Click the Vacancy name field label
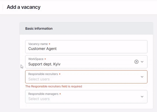Viewport: 157px width, 112px height. click(x=38, y=44)
